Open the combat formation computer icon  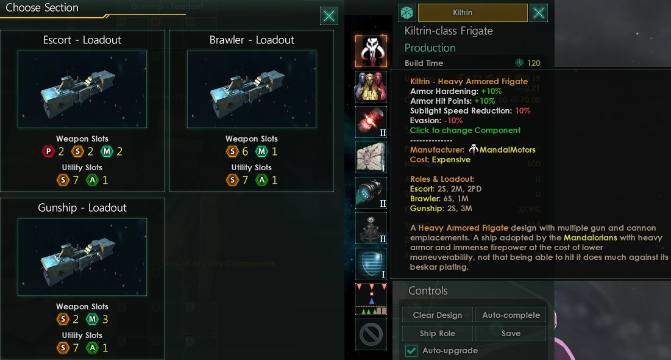point(371,299)
